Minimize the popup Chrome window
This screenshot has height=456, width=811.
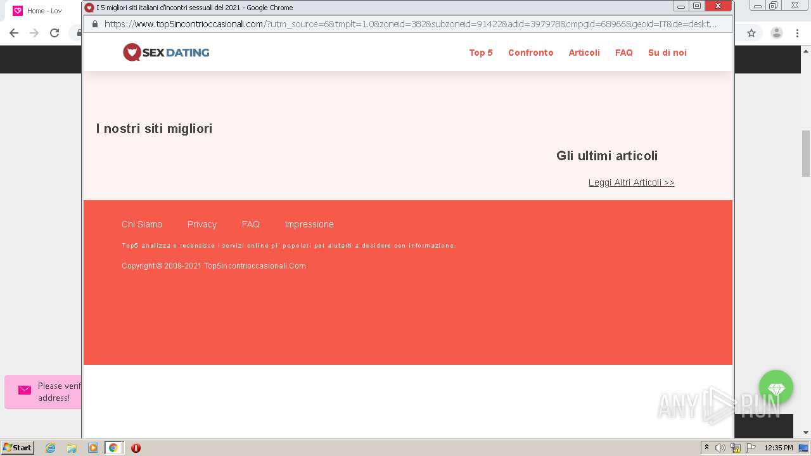click(681, 6)
